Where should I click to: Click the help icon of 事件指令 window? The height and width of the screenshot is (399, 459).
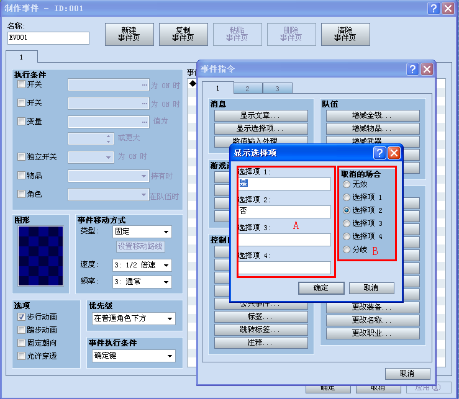412,69
